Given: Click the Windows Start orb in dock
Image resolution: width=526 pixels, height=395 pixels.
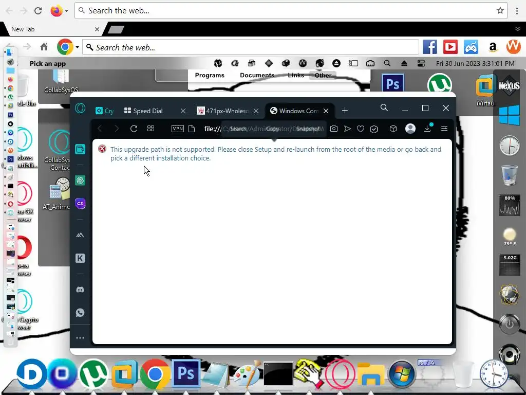Looking at the screenshot, I should point(402,374).
